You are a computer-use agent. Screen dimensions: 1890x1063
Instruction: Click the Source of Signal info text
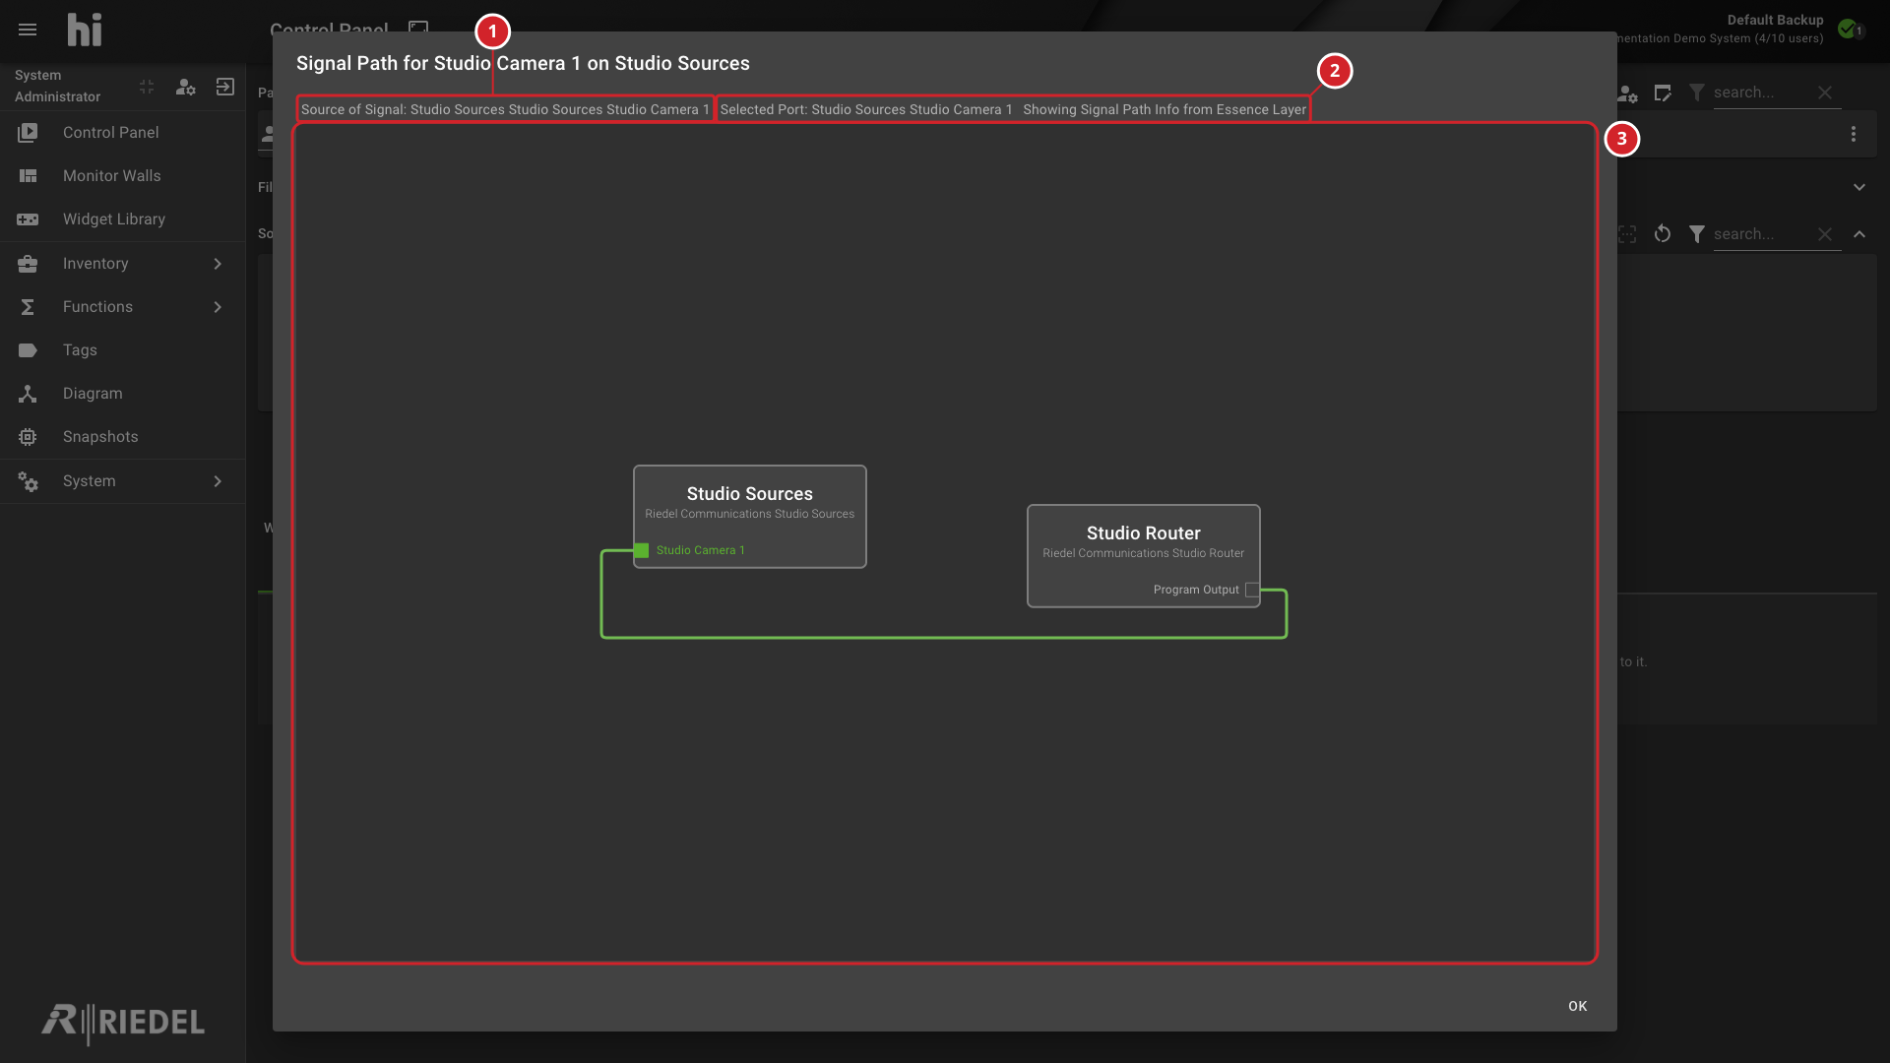(505, 109)
